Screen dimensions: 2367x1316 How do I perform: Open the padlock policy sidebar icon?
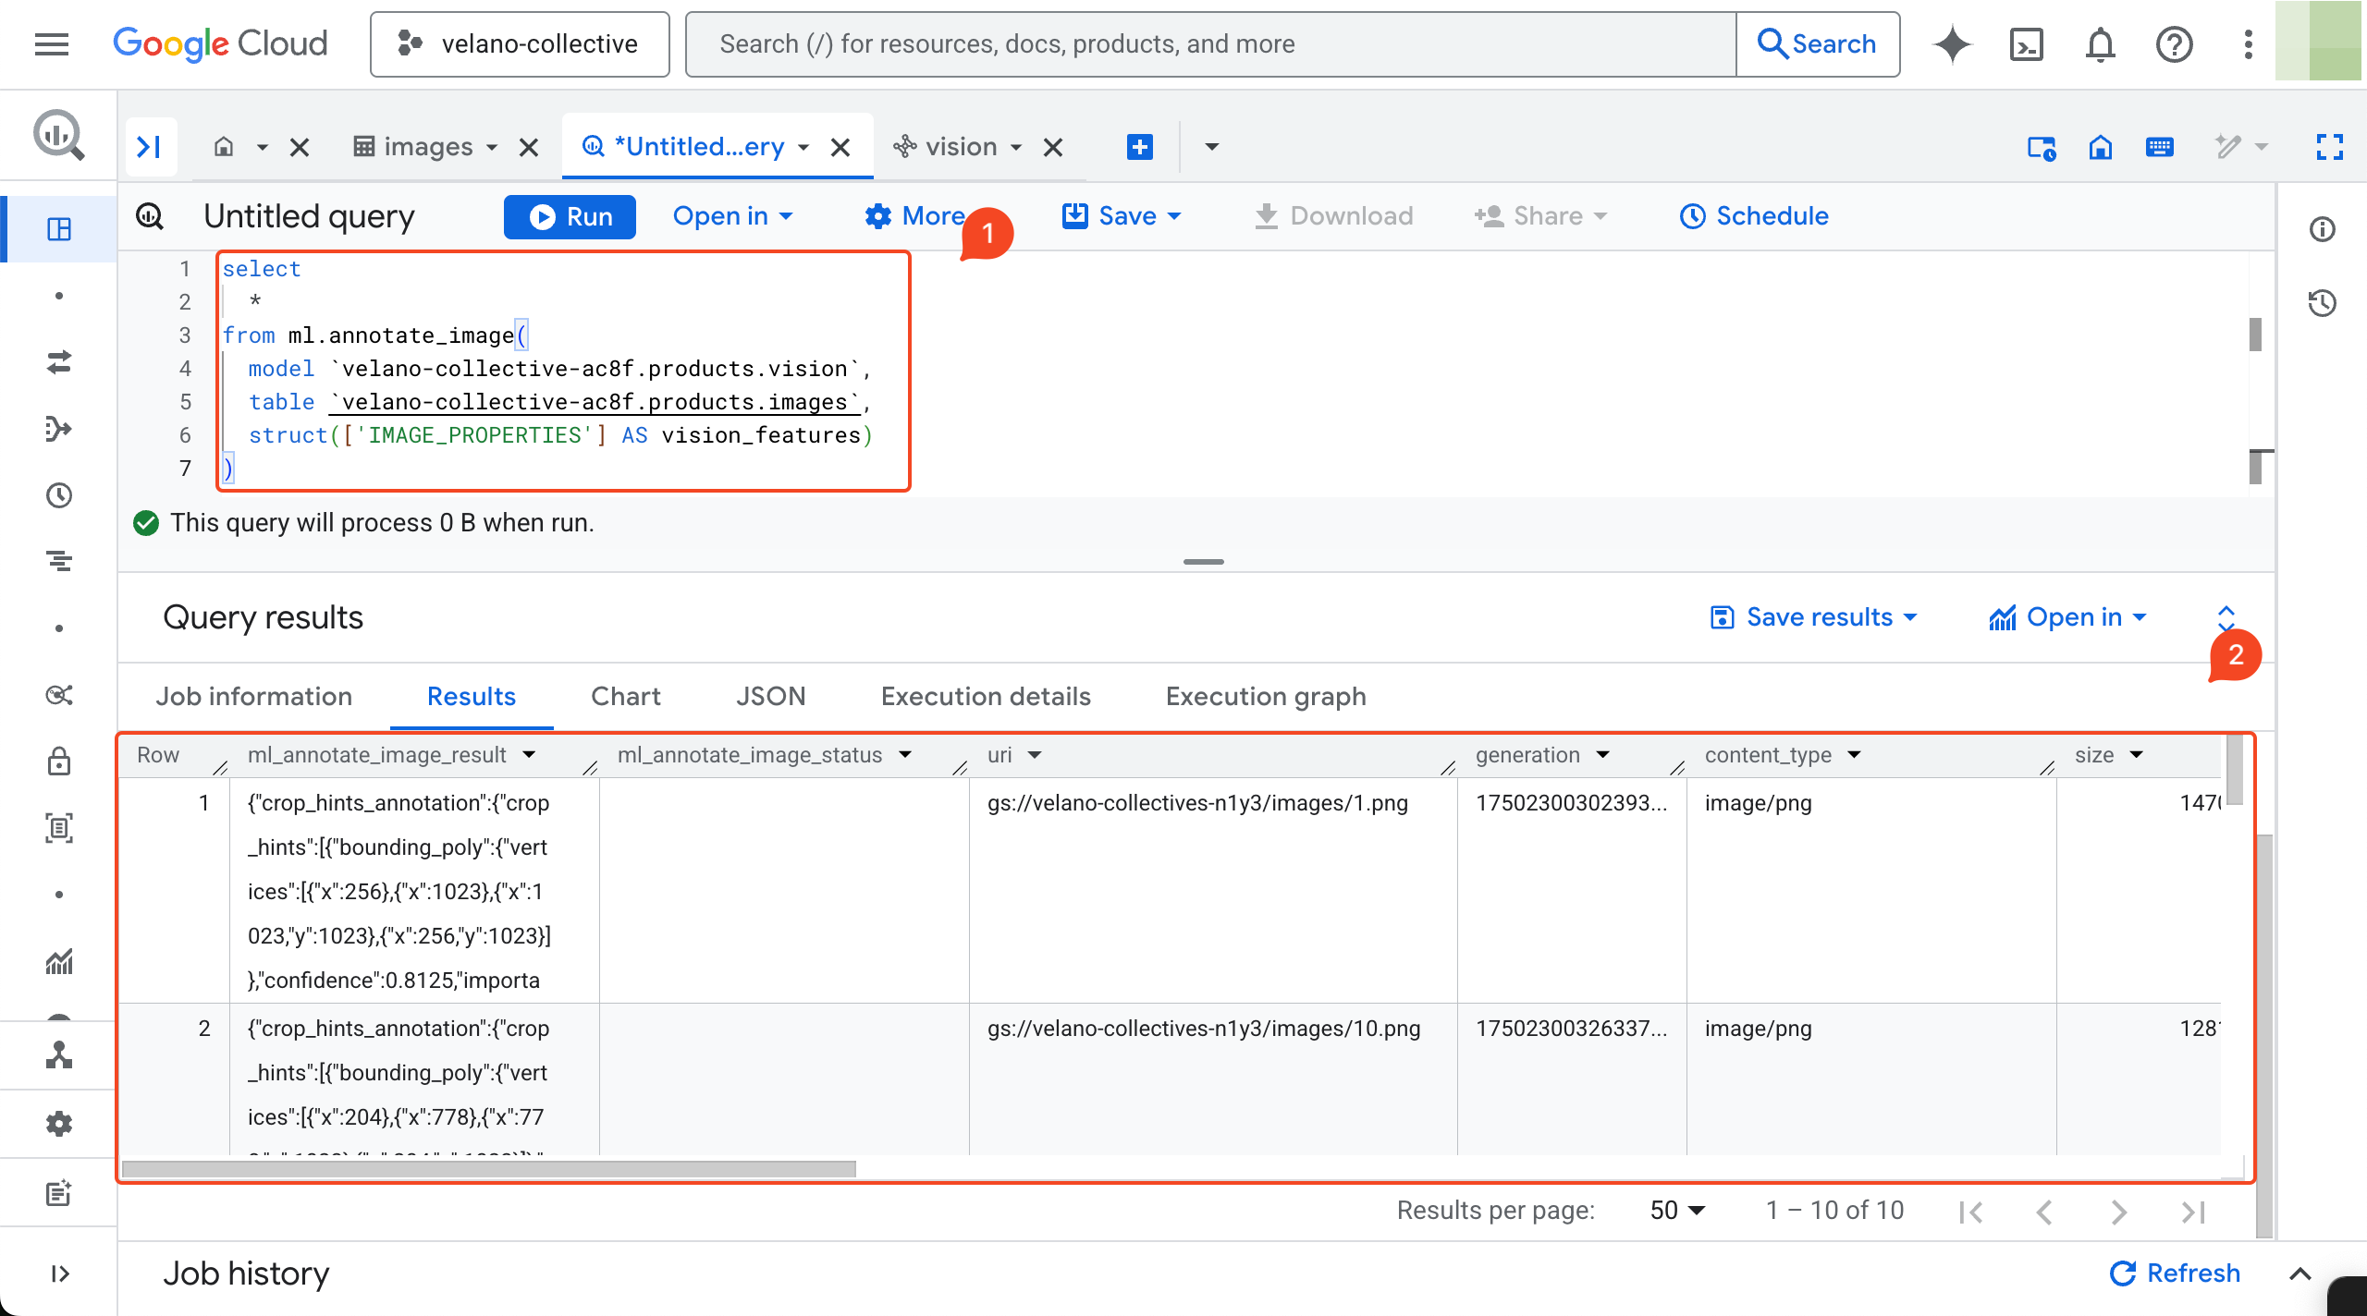(59, 762)
